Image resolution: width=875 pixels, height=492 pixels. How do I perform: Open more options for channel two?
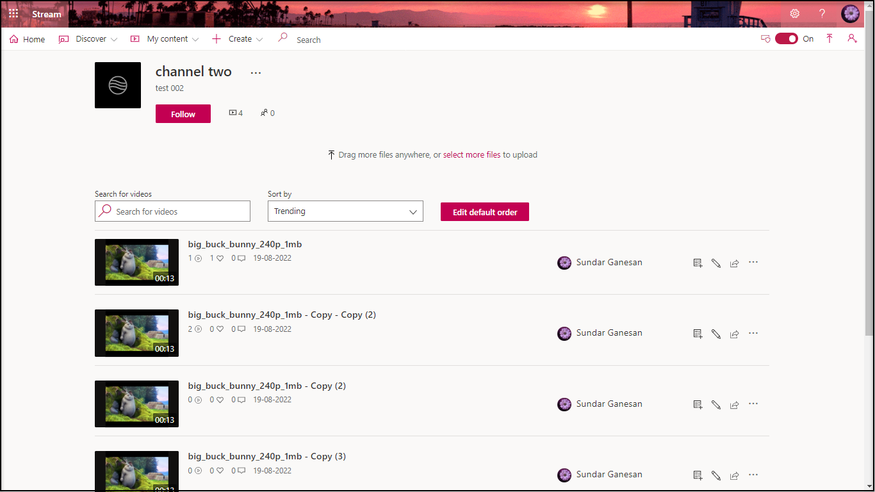(256, 73)
